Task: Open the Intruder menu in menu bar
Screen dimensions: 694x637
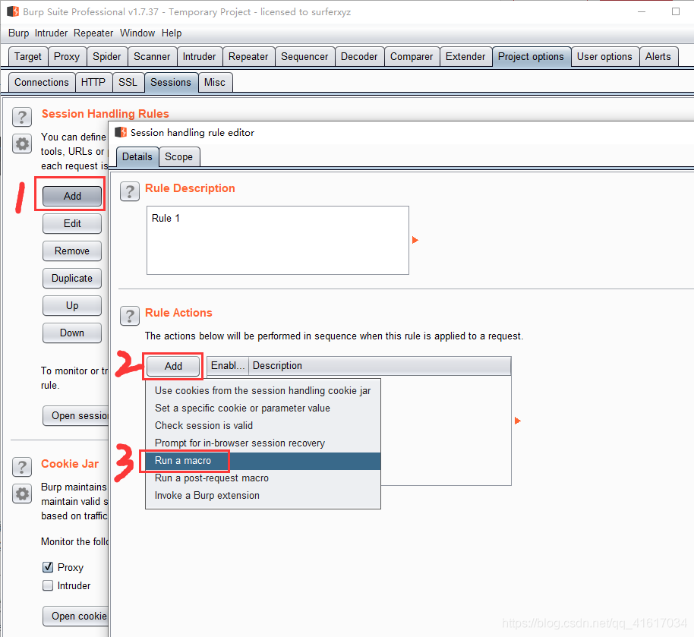Action: click(x=52, y=33)
